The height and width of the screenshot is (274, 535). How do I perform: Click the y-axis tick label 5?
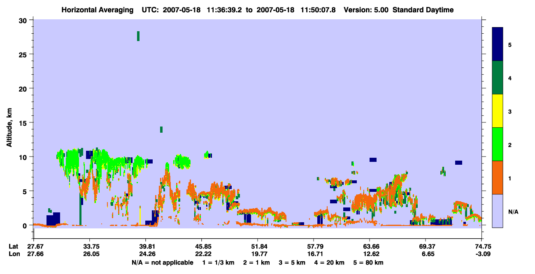(x=26, y=191)
